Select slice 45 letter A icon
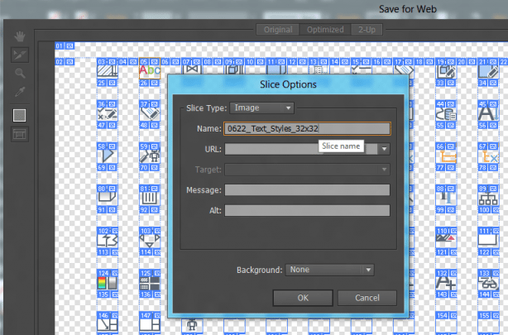 click(488, 114)
